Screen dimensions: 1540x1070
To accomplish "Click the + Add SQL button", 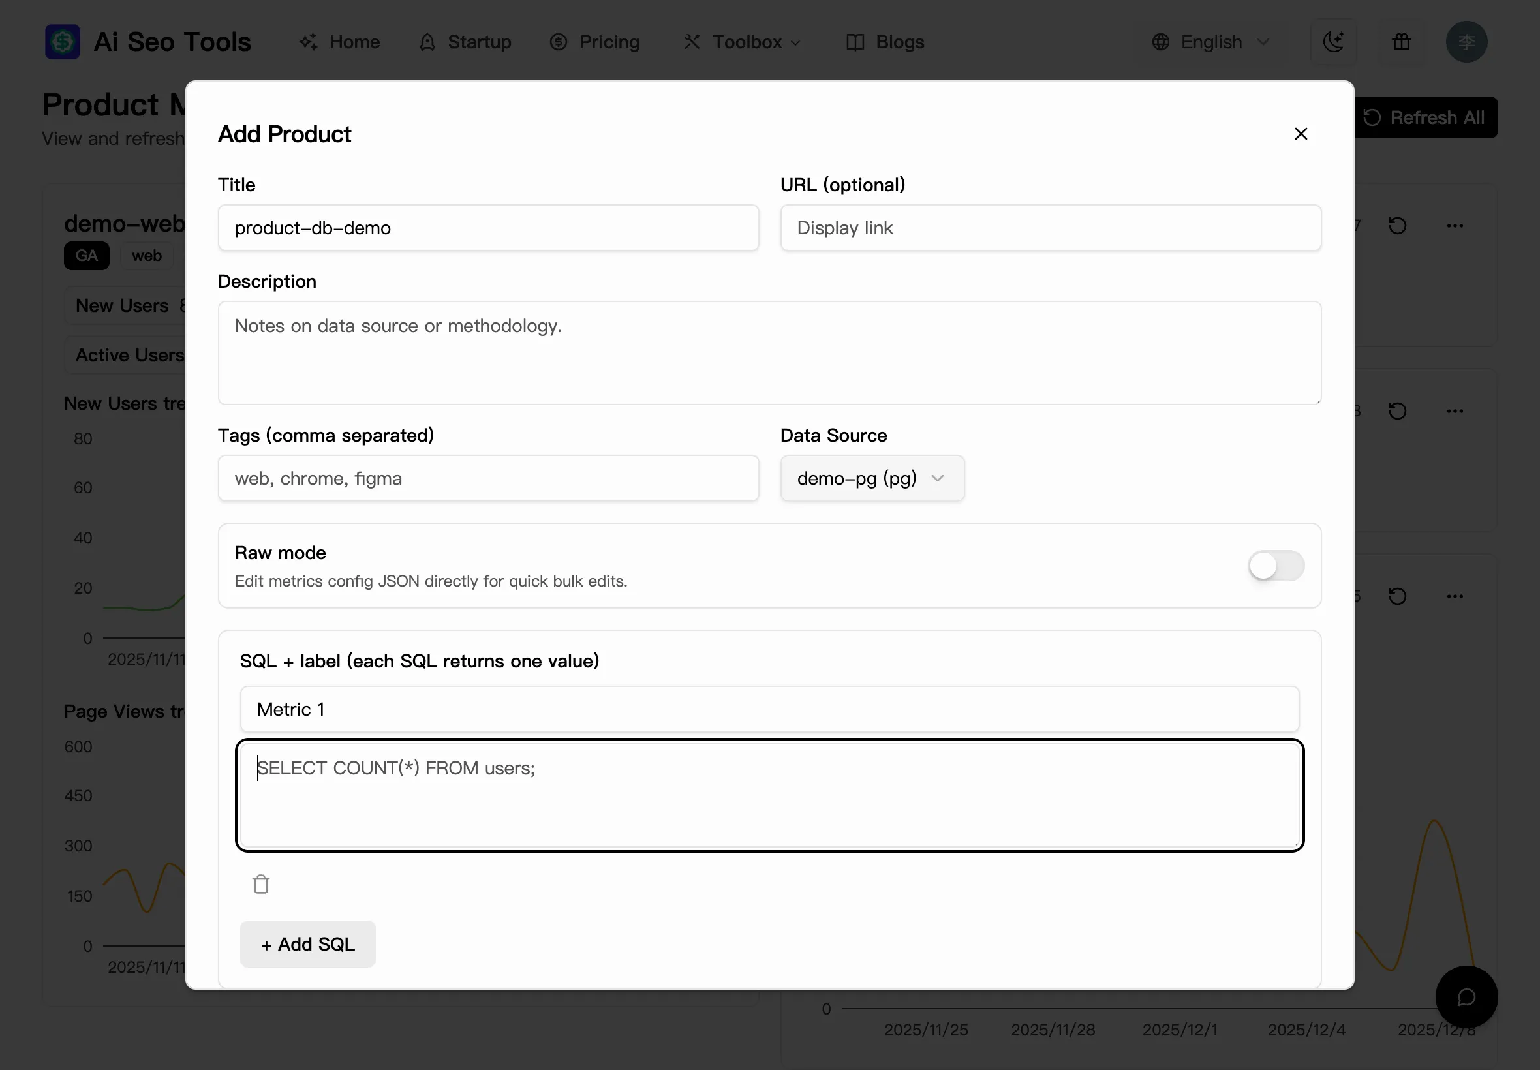I will [307, 943].
